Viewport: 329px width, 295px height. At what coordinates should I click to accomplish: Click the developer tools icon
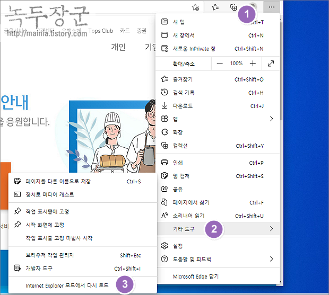coord(18,268)
